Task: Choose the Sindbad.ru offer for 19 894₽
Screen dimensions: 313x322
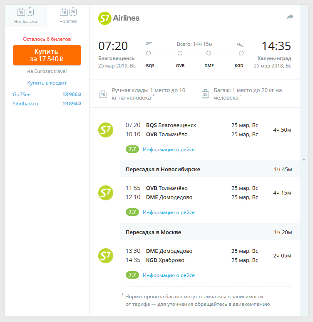Action: (47, 104)
